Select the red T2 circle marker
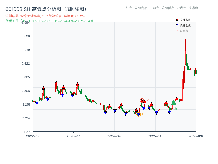Image resolution: width=218 pixels, height=164 pixels. tap(142, 101)
